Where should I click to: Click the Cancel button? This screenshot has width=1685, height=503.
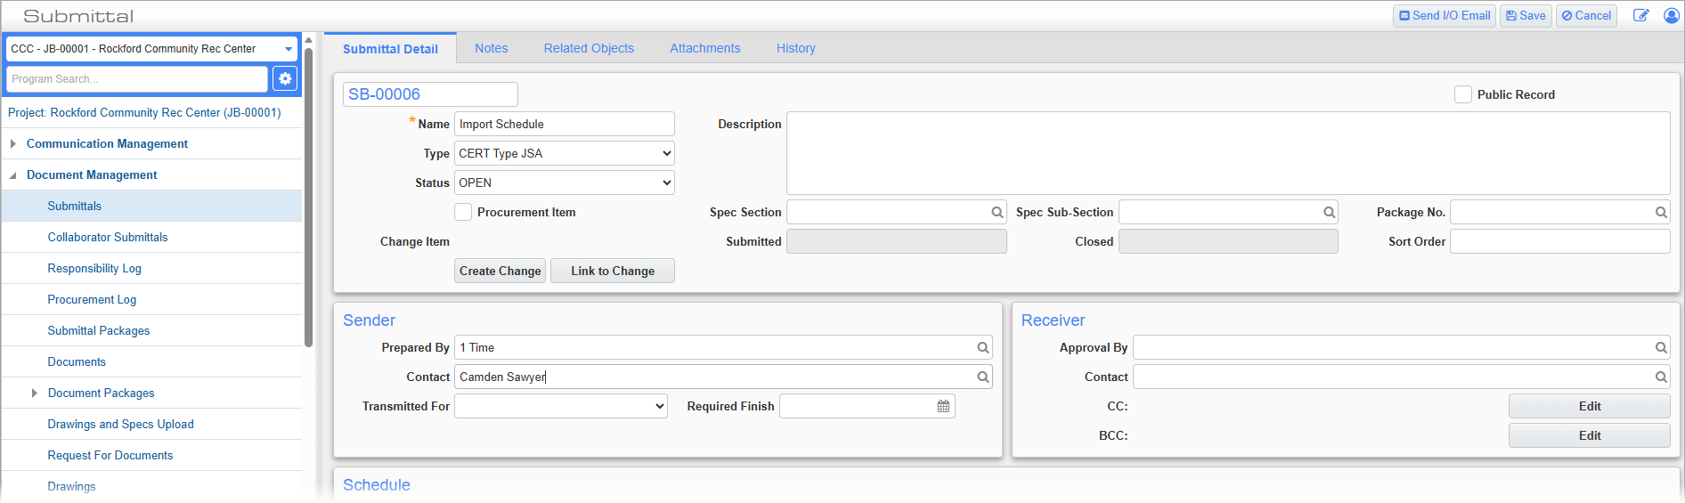1586,15
